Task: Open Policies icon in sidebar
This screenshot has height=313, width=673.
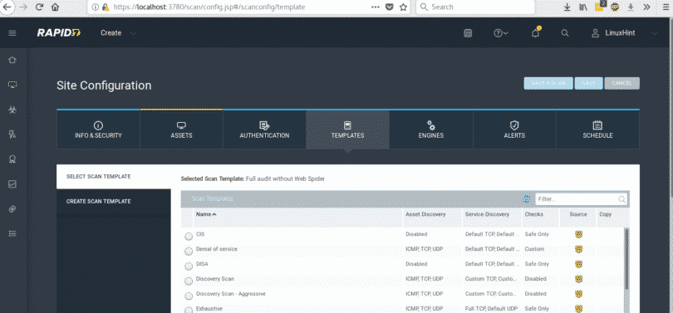Action: [12, 134]
